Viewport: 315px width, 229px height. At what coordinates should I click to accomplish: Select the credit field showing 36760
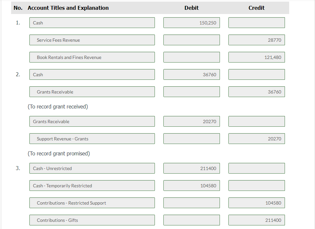point(257,92)
